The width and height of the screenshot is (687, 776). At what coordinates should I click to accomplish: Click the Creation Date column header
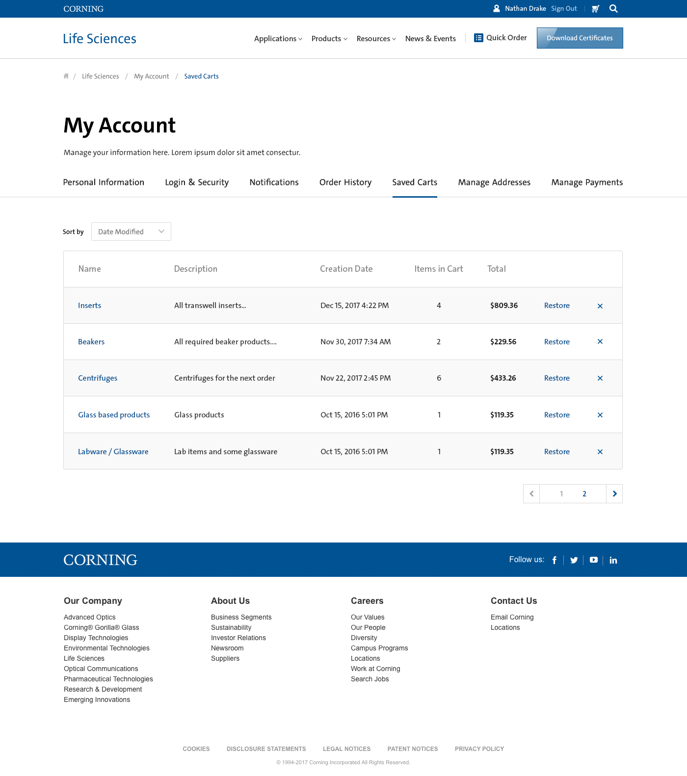pos(346,269)
